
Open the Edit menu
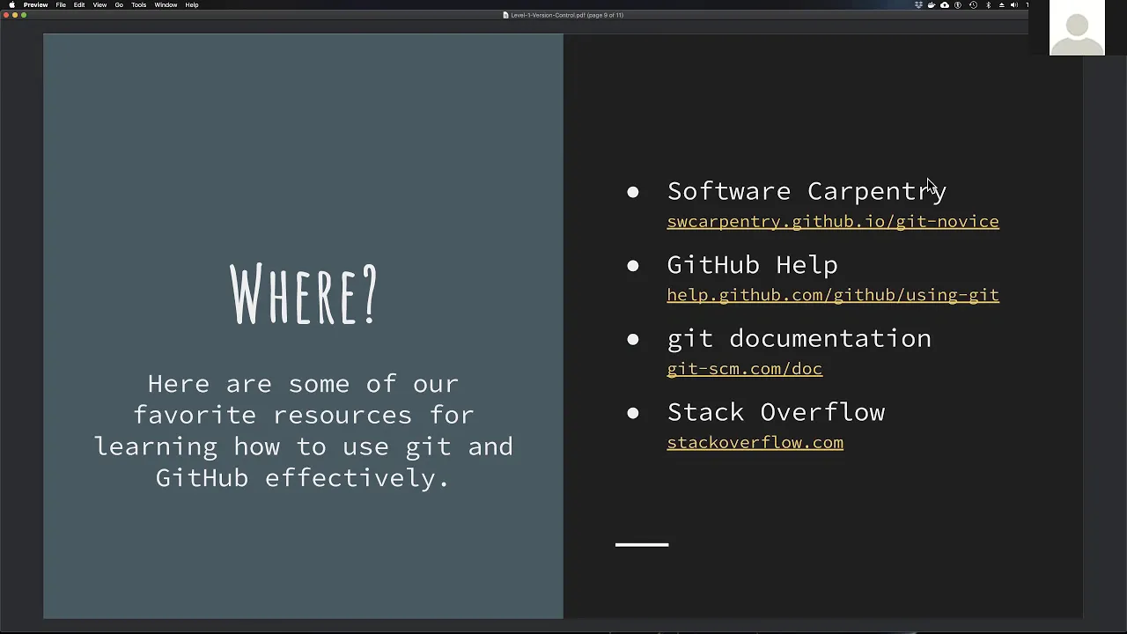79,4
